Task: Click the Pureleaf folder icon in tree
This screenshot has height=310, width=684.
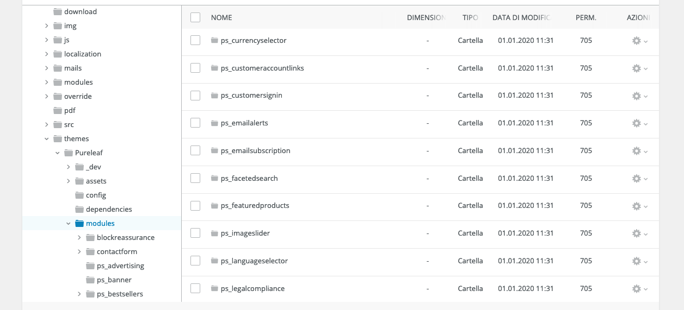Action: [69, 153]
